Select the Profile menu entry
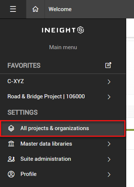The image size is (134, 187). click(63, 174)
